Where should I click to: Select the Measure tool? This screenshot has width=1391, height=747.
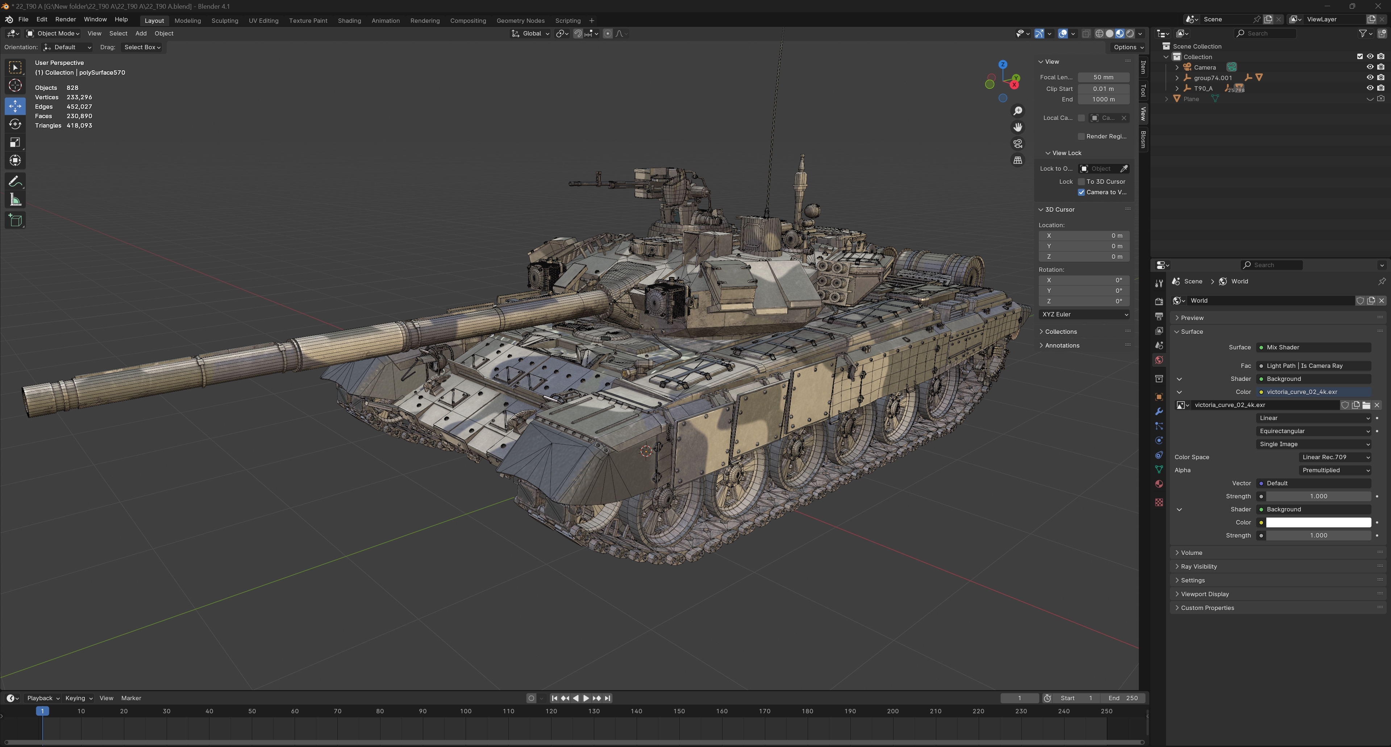point(15,200)
